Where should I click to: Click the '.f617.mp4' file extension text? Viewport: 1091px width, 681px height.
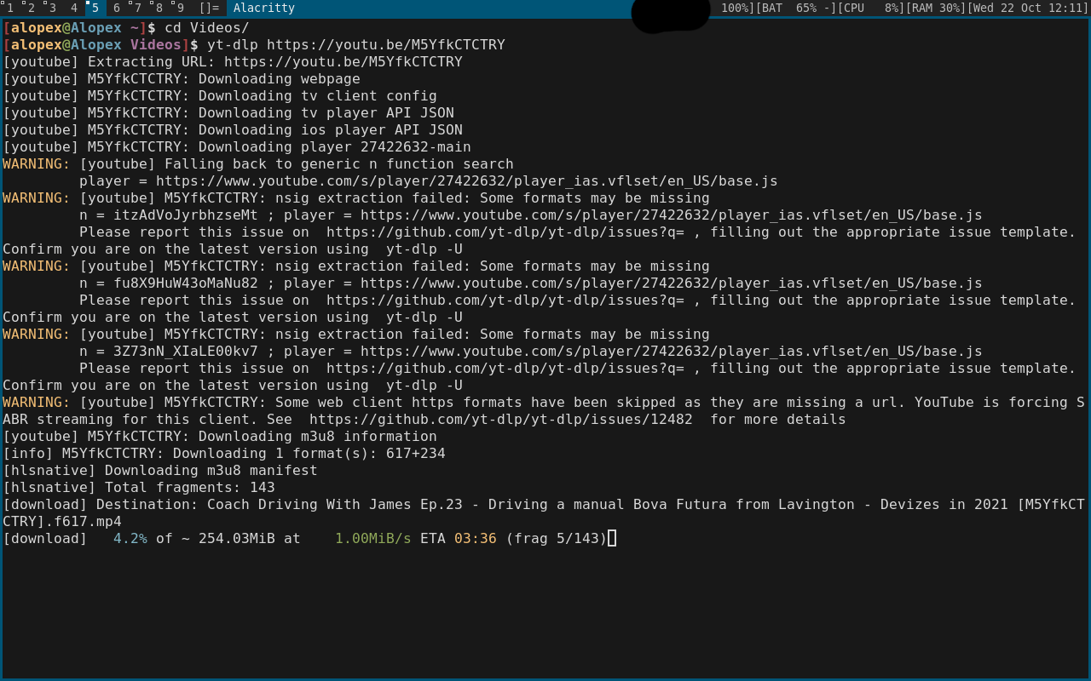(84, 522)
